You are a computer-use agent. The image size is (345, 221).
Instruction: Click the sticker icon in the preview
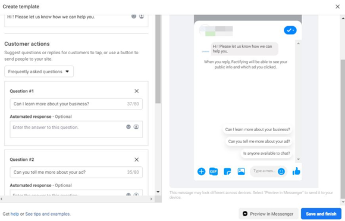[227, 172]
